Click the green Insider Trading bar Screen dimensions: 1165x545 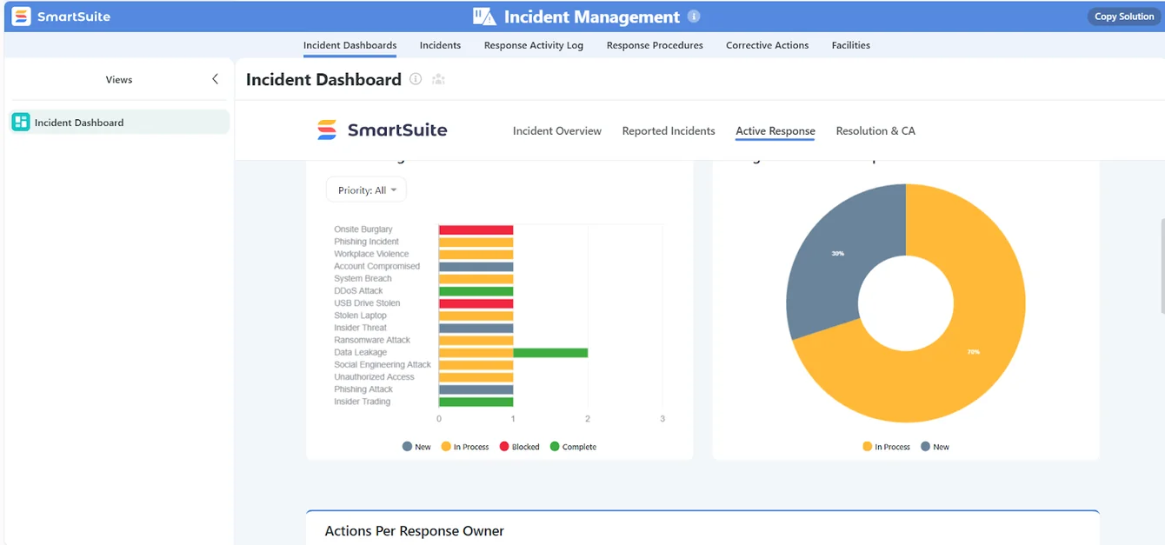pos(476,402)
